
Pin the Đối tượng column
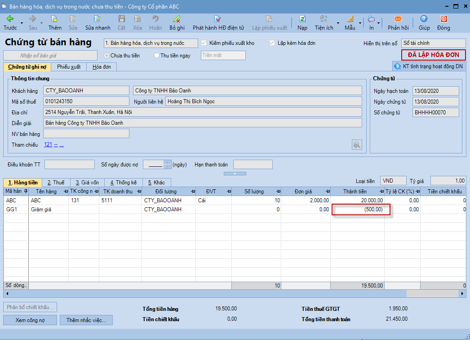pyautogui.click(x=193, y=191)
